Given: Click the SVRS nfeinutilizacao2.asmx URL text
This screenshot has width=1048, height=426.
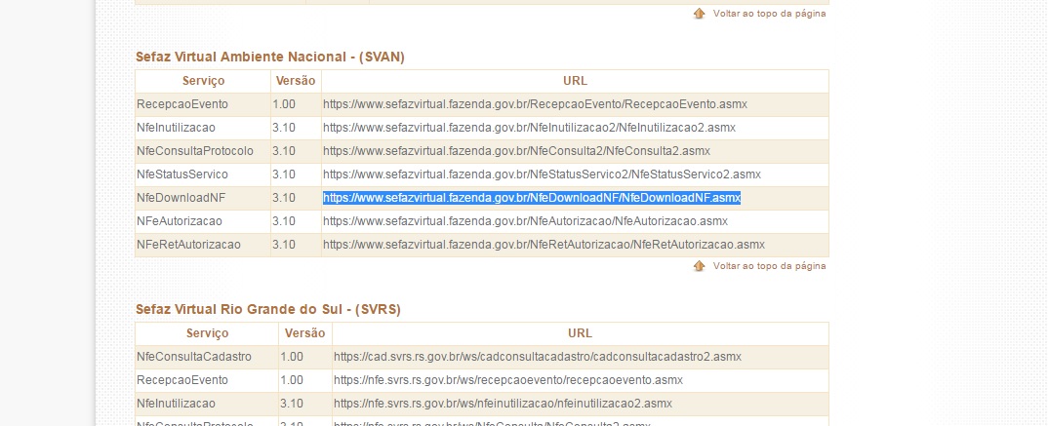Looking at the screenshot, I should click(504, 404).
